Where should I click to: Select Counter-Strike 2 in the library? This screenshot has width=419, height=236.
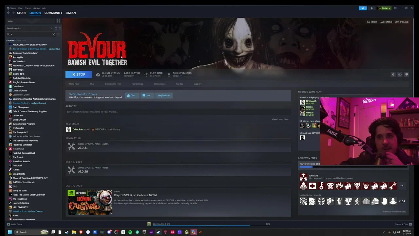(x=29, y=103)
